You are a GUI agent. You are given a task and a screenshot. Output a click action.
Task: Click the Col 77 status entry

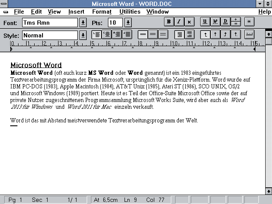[x=155, y=200]
